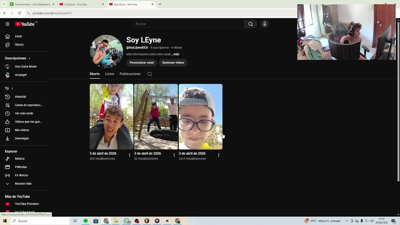Open the clock showing 15:10
The image size is (400, 225).
click(382, 221)
